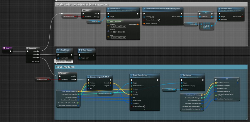250x122 pixels.
Task: Click the Build Tree Mesh Branch True pin
Action: coord(75,76)
